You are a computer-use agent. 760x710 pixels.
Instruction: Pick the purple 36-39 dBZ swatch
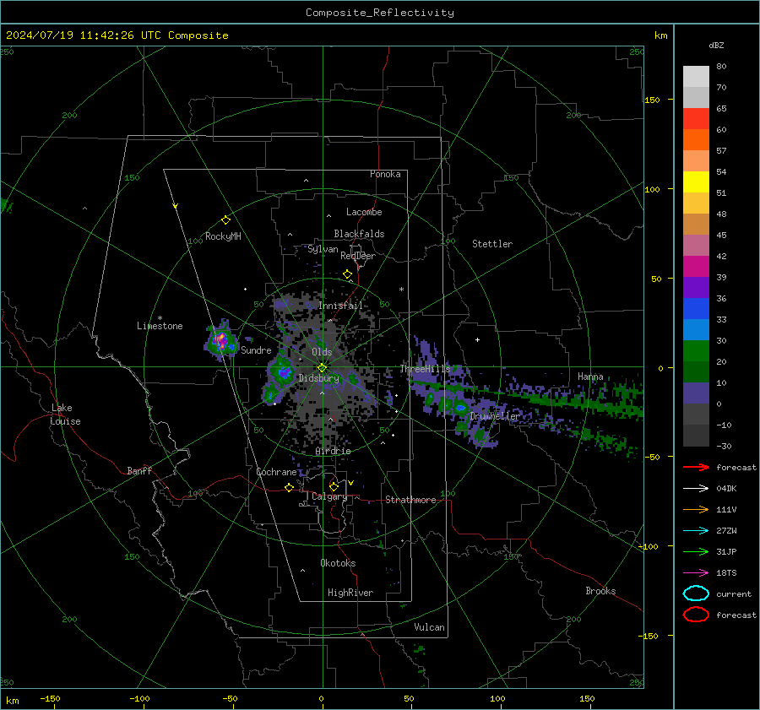(696, 287)
